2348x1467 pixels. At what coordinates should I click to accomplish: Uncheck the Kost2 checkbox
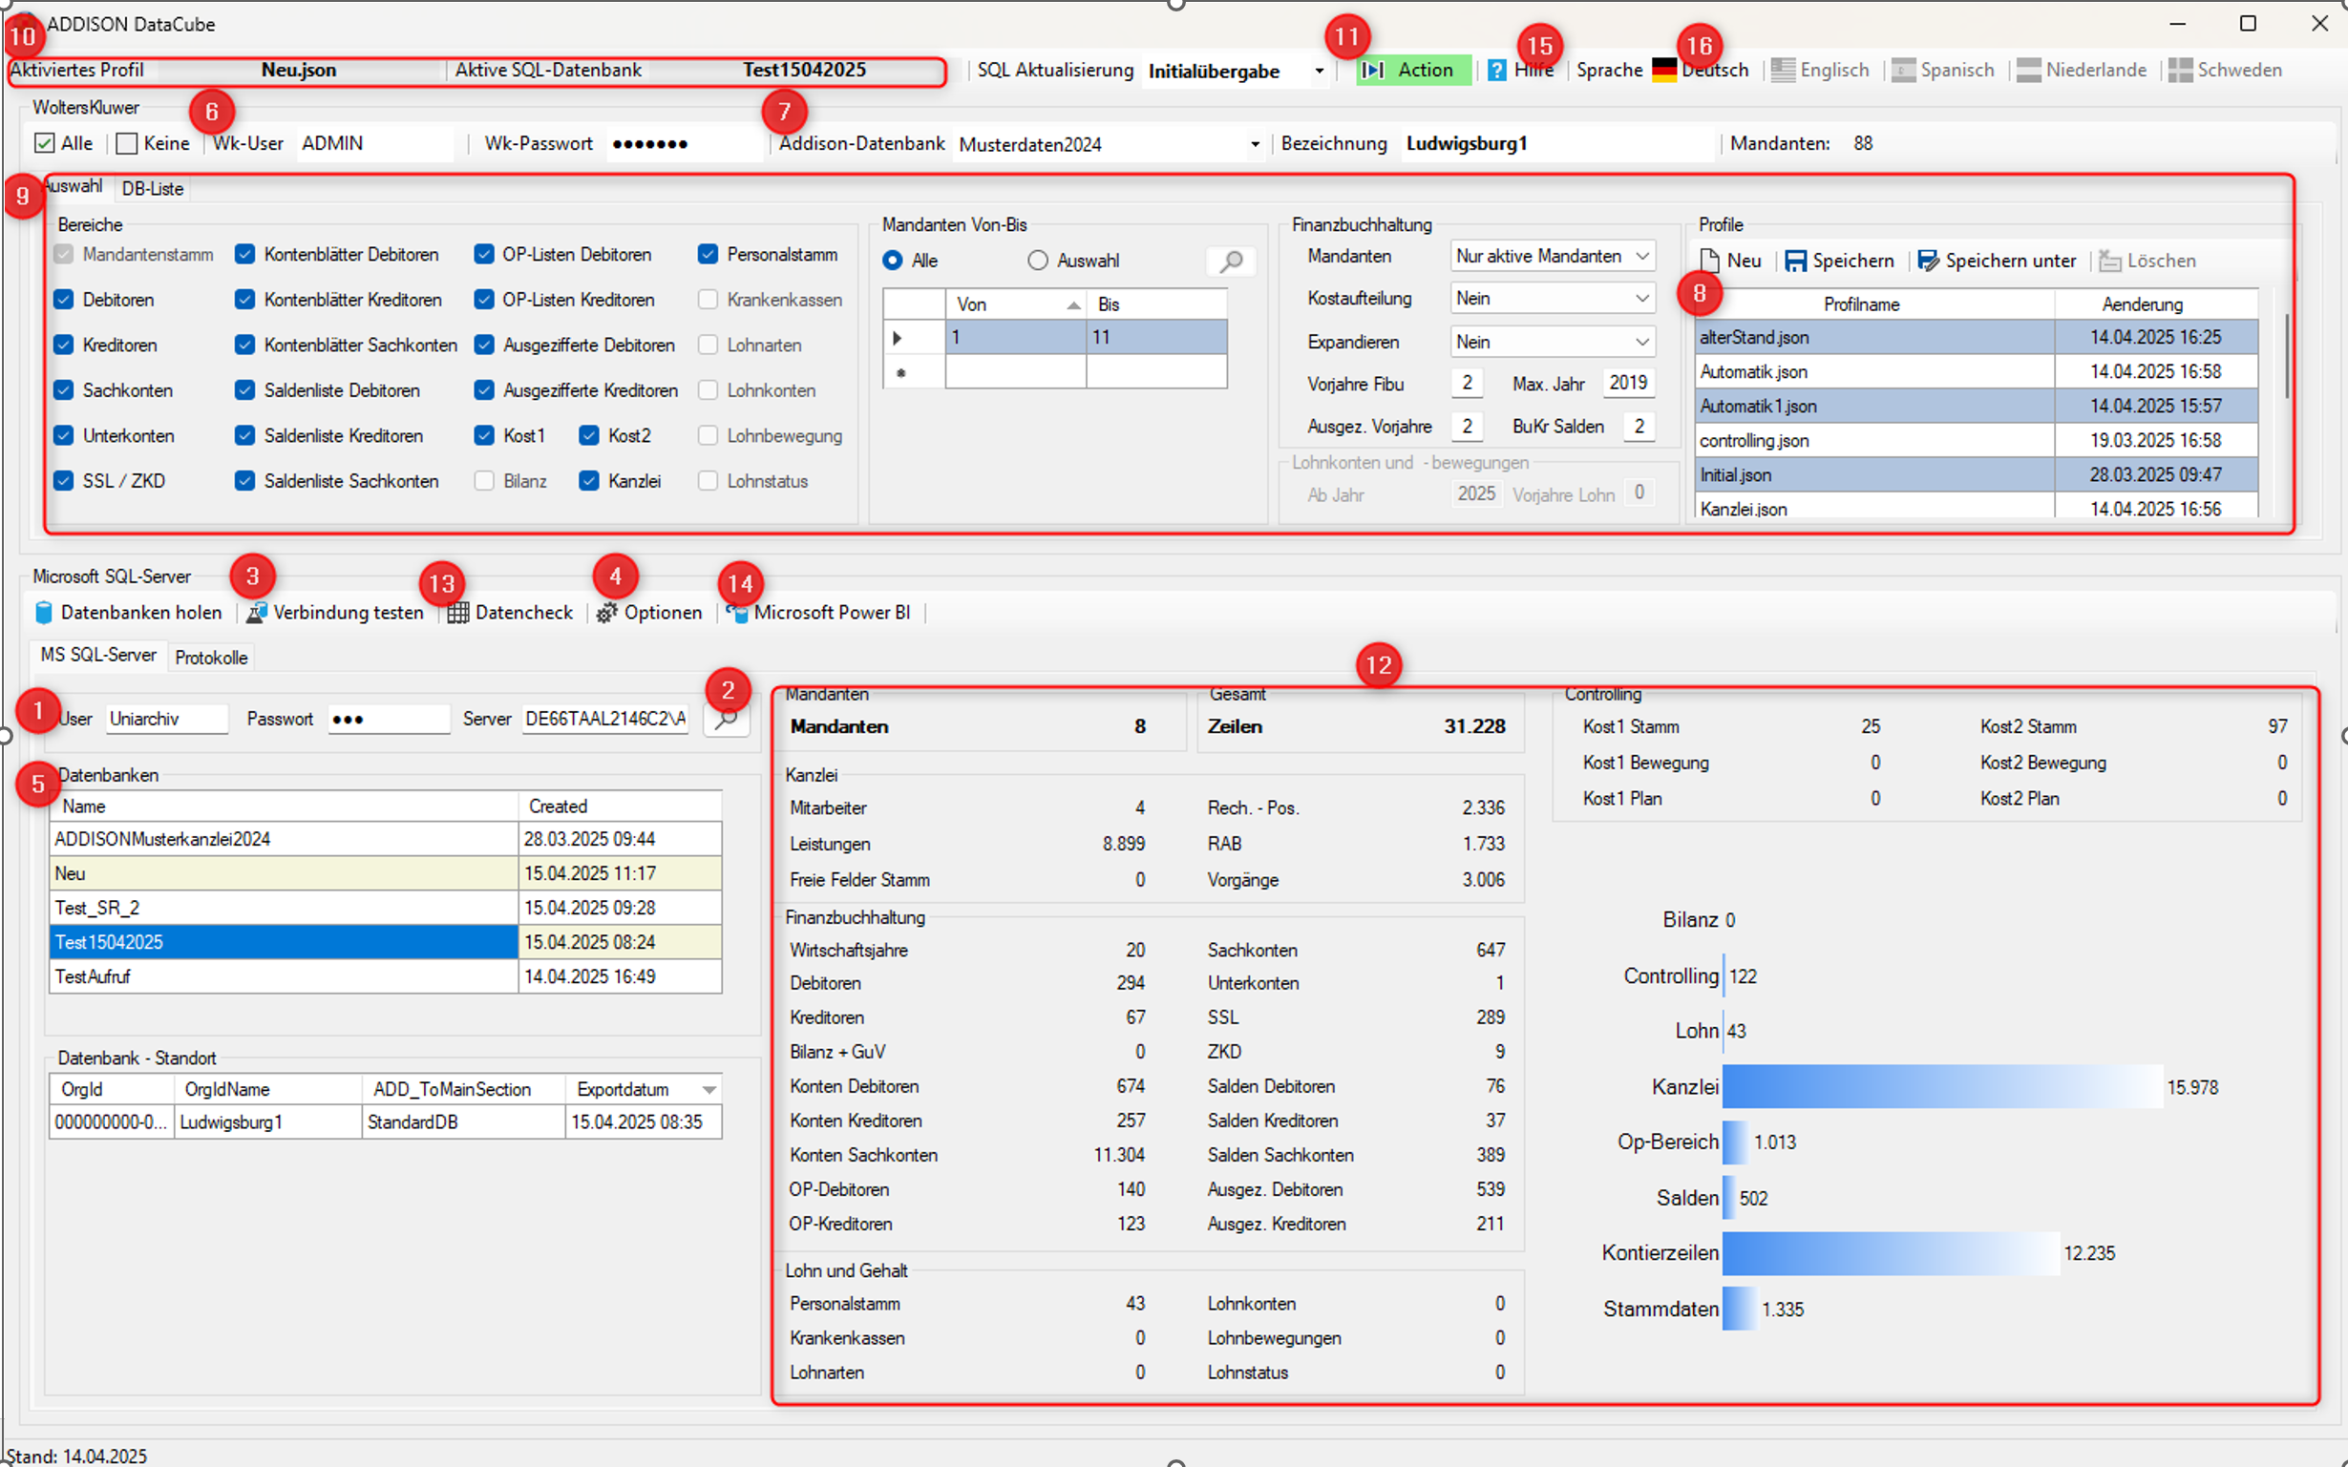(x=588, y=435)
